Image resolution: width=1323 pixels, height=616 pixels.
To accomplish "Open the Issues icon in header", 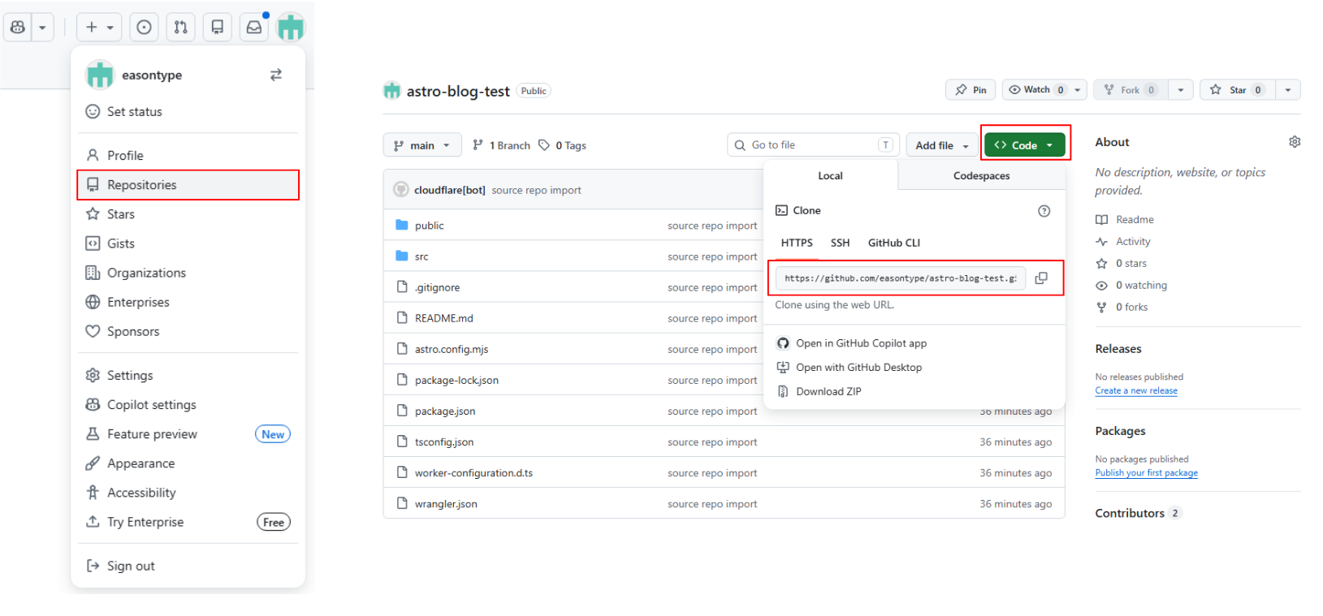I will click(x=144, y=27).
